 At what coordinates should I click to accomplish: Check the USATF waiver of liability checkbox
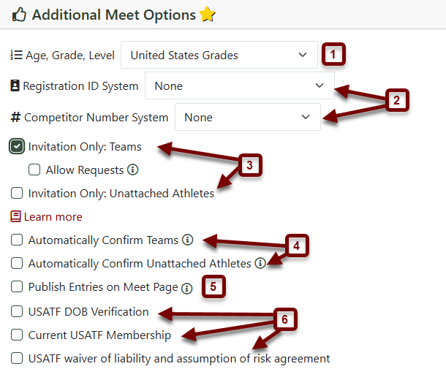17,358
